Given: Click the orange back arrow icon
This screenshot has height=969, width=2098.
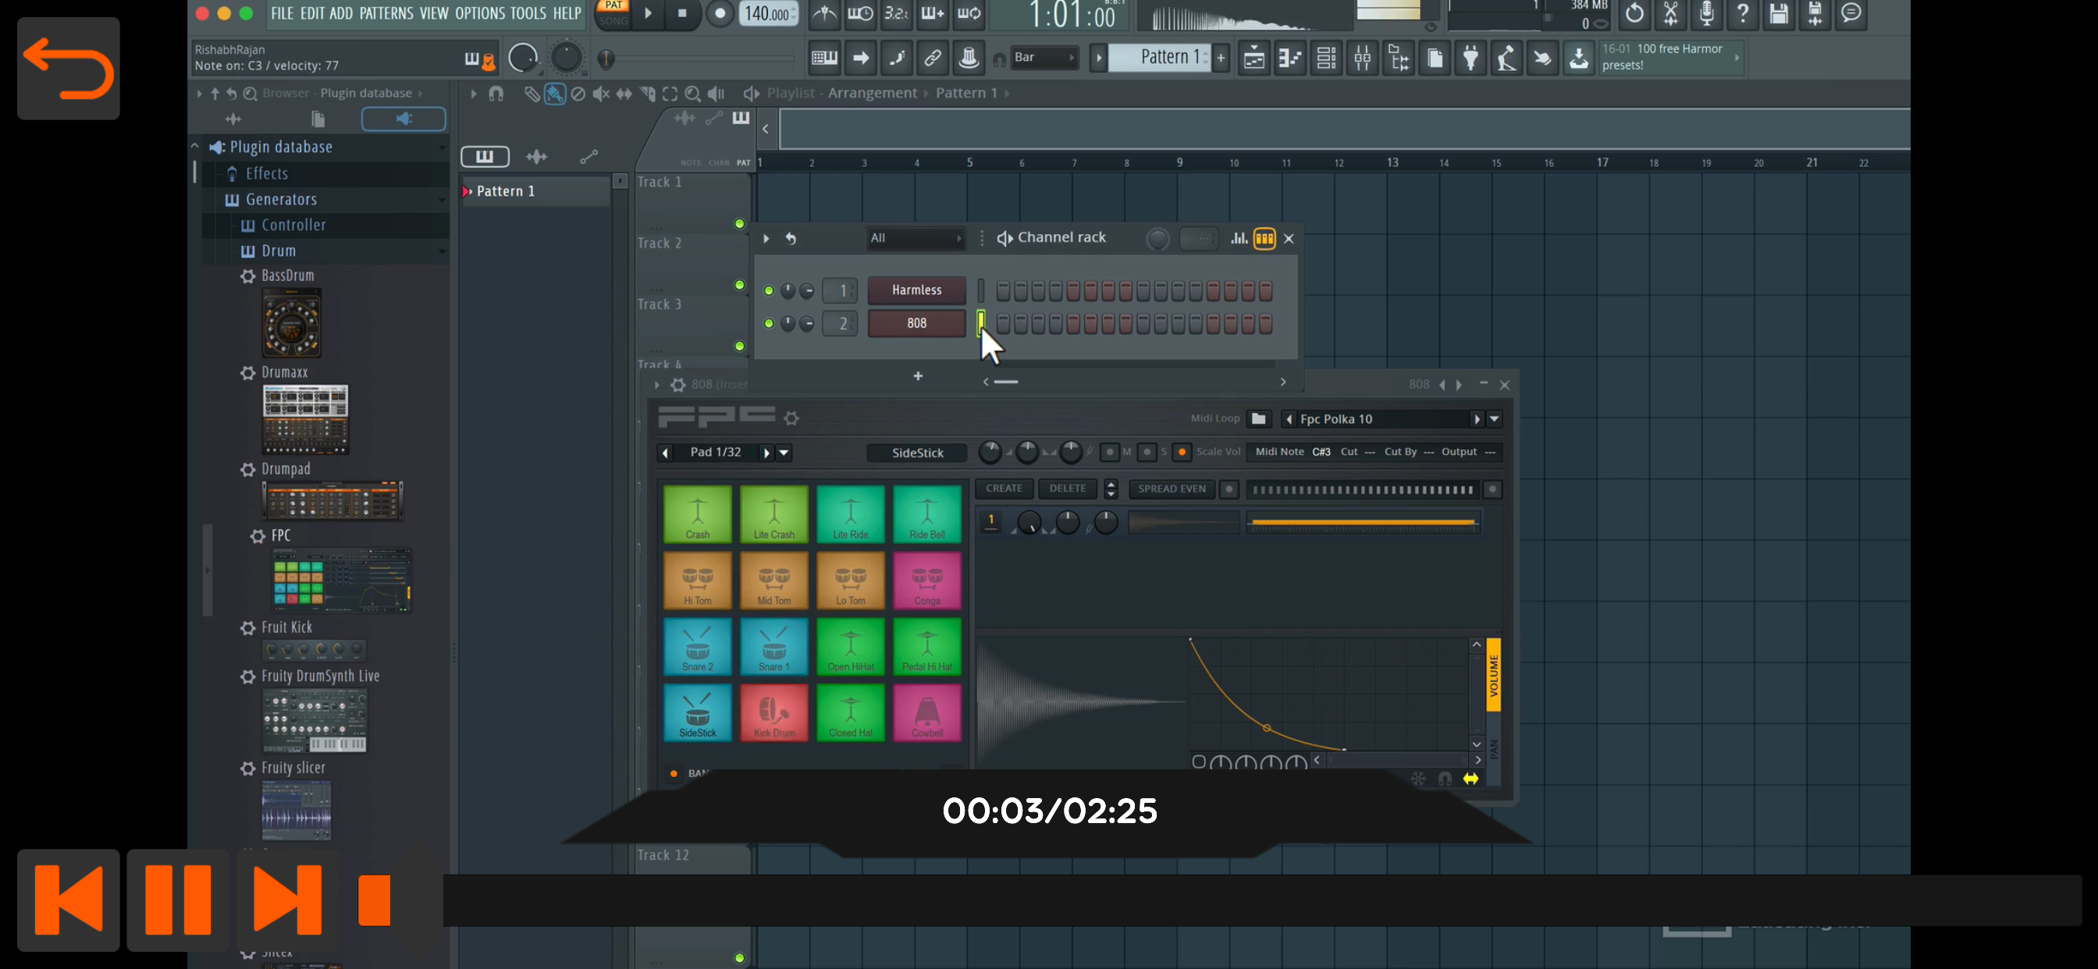Looking at the screenshot, I should [69, 69].
